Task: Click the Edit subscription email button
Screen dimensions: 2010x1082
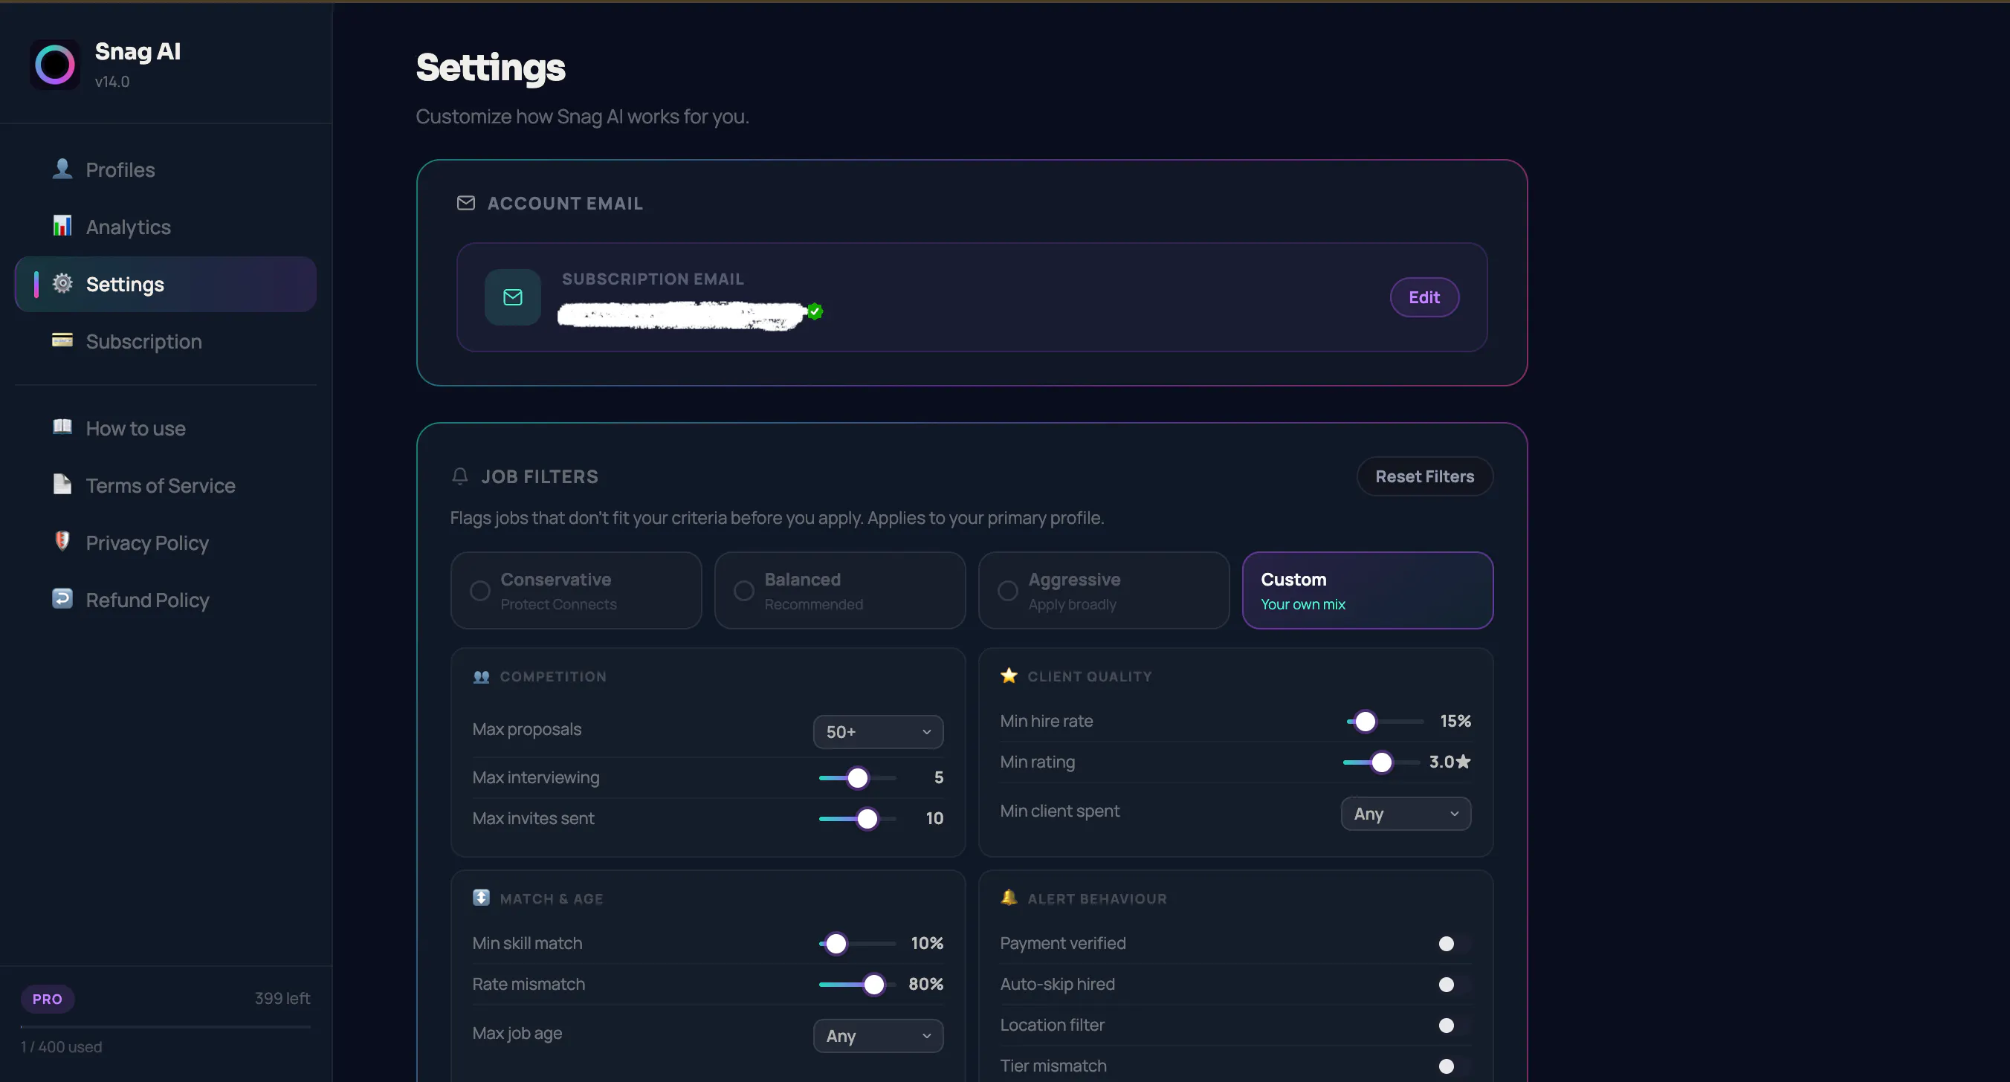Action: 1424,297
